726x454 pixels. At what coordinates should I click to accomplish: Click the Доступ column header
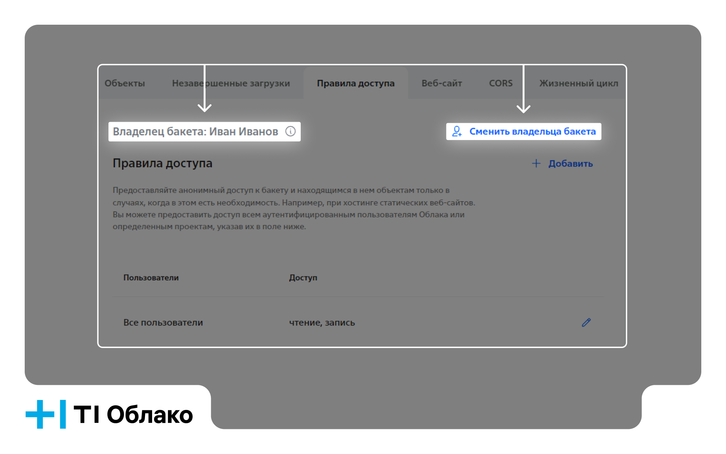pyautogui.click(x=303, y=277)
